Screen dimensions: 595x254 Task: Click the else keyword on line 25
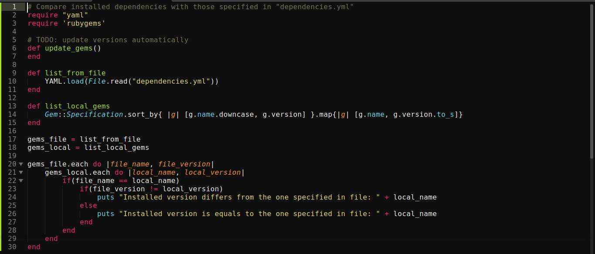coord(88,206)
